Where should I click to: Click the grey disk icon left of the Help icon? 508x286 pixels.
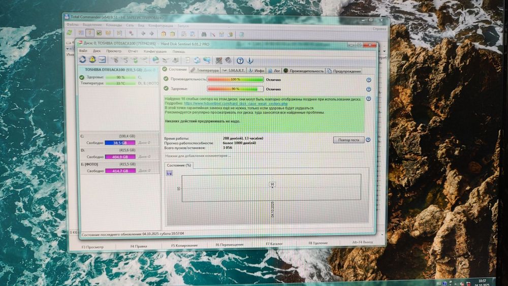229,60
